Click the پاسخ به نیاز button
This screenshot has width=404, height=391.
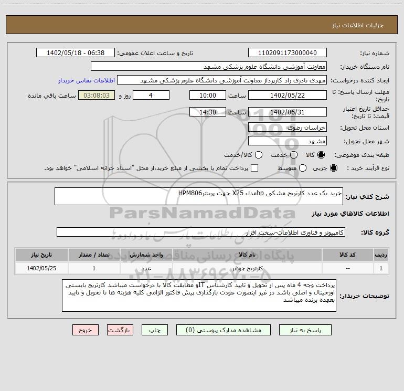305,330
